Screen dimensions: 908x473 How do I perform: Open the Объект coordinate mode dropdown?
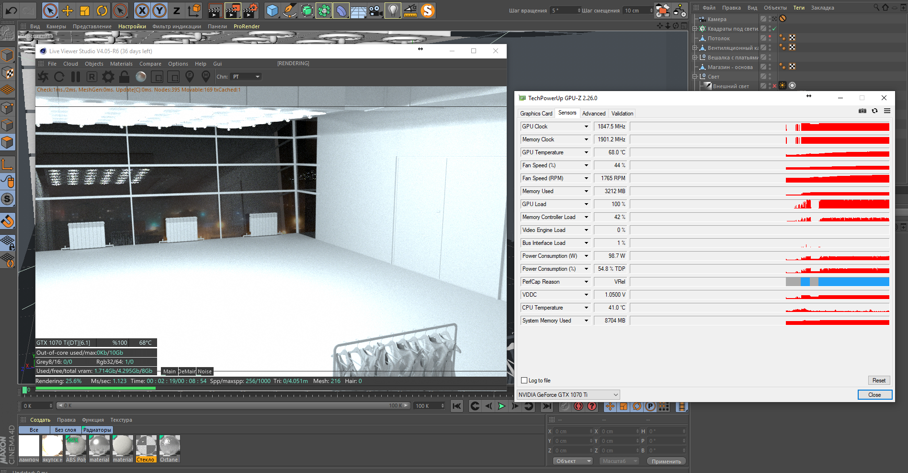click(573, 461)
